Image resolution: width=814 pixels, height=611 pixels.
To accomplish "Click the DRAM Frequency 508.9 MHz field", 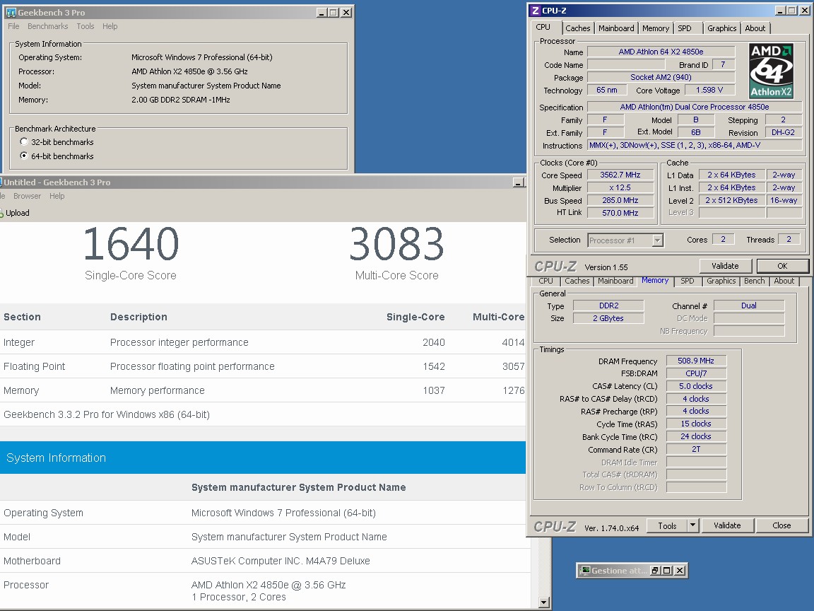I will [695, 361].
